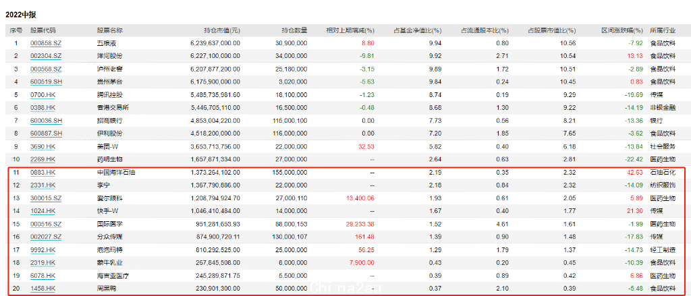Select stock name 泡泡玛特
Screen dimensions: 691x296
click(109, 249)
